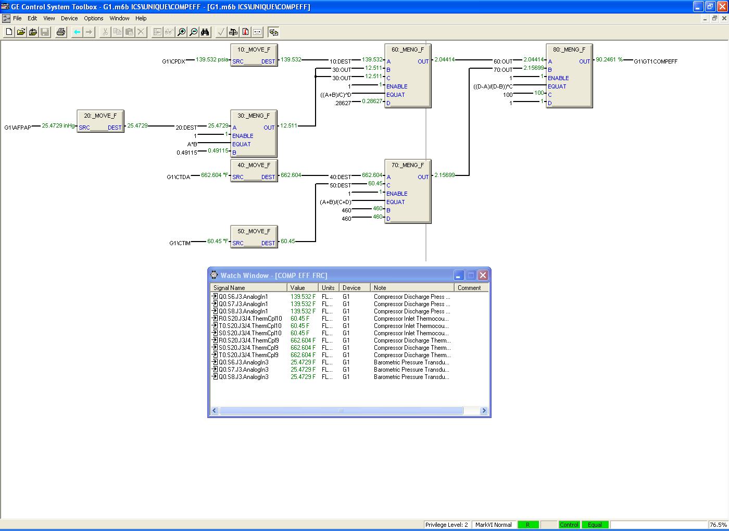This screenshot has width=729, height=531.
Task: Click the Open folder toolbar icon
Action: (21, 32)
